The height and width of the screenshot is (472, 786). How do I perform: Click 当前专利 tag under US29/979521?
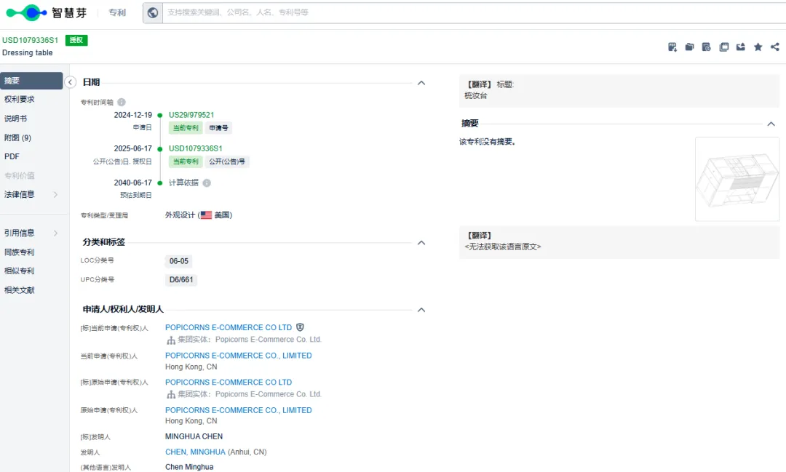coord(186,128)
